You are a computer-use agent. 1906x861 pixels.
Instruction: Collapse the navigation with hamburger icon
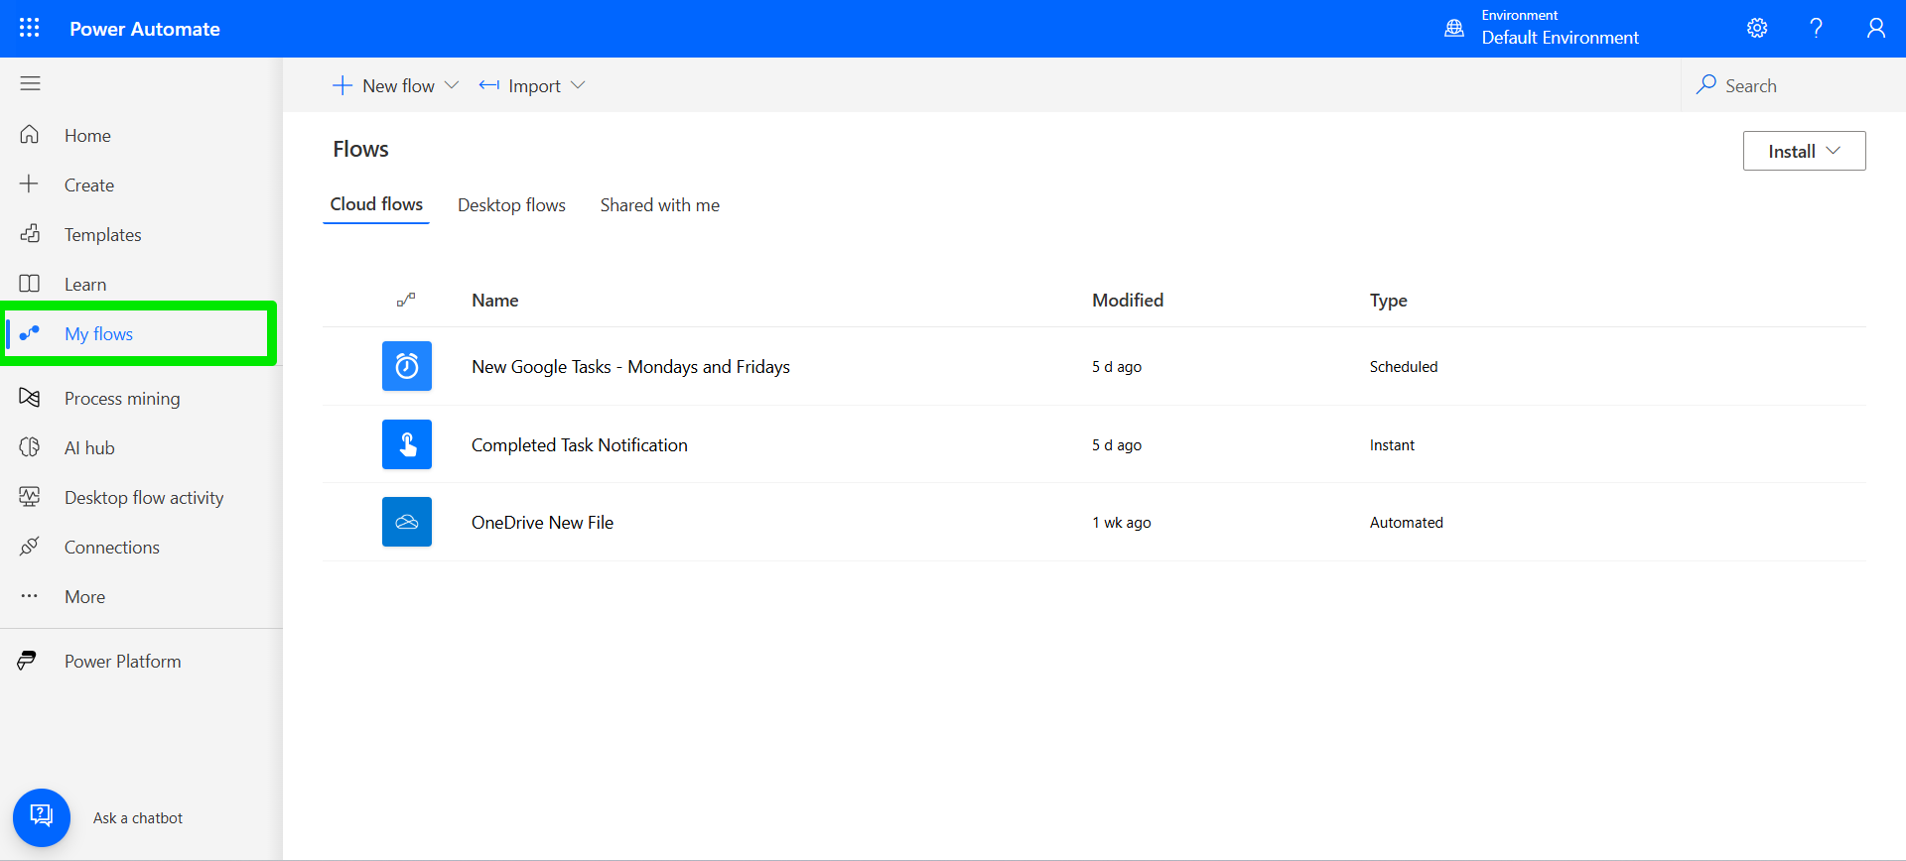pos(30,83)
